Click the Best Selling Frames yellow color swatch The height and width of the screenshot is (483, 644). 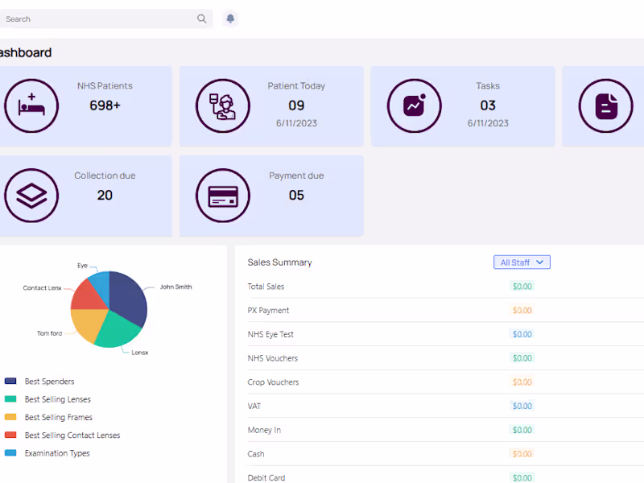pos(10,417)
